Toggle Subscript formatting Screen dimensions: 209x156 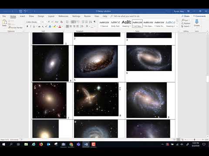43,26
